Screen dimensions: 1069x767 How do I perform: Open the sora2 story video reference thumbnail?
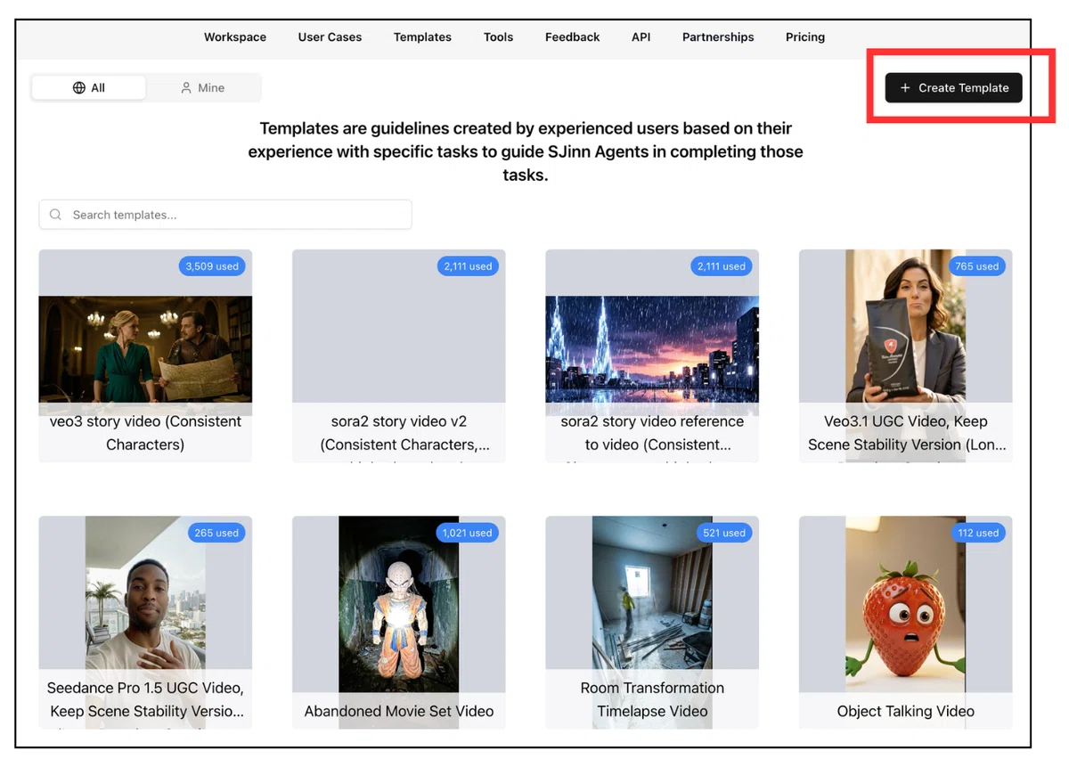[652, 349]
